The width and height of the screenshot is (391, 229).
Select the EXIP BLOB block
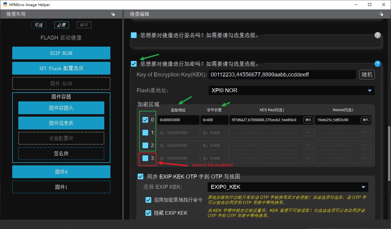pos(61,53)
